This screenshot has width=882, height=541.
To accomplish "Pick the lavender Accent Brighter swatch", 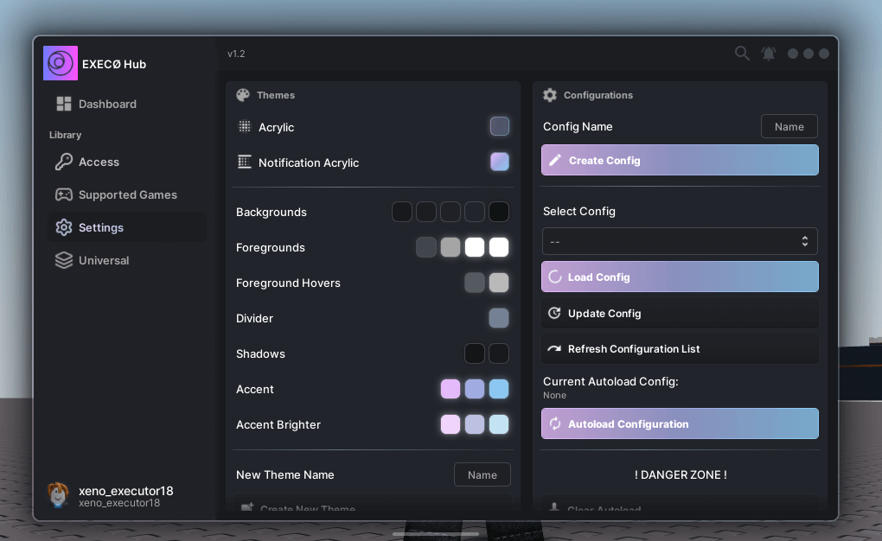I will click(475, 424).
